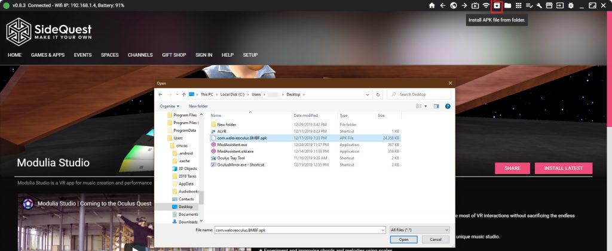The image size is (612, 251).
Task: Open the SPACES menu item
Action: (x=110, y=55)
